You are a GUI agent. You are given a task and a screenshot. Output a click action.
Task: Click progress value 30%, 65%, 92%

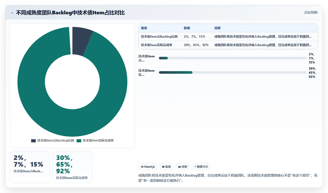point(313,73)
